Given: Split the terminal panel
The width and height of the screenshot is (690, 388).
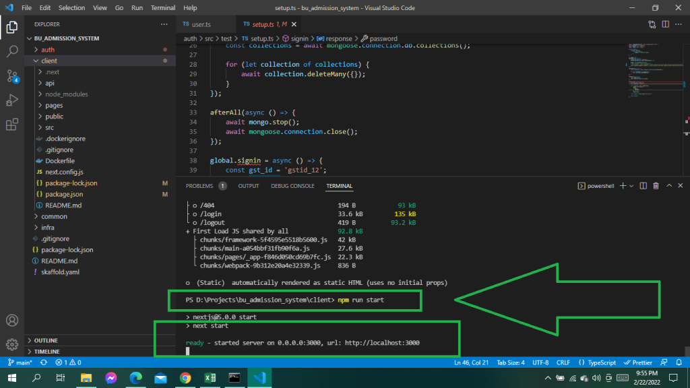Looking at the screenshot, I should point(643,186).
